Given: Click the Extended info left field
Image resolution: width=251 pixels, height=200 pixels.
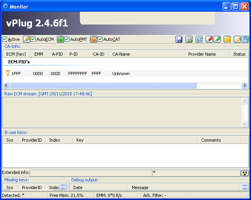Looking at the screenshot, I should pyautogui.click(x=91, y=173).
